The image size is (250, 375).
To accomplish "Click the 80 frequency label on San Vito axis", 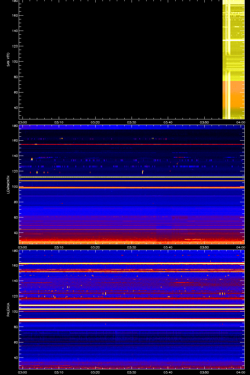I will coord(15,77).
